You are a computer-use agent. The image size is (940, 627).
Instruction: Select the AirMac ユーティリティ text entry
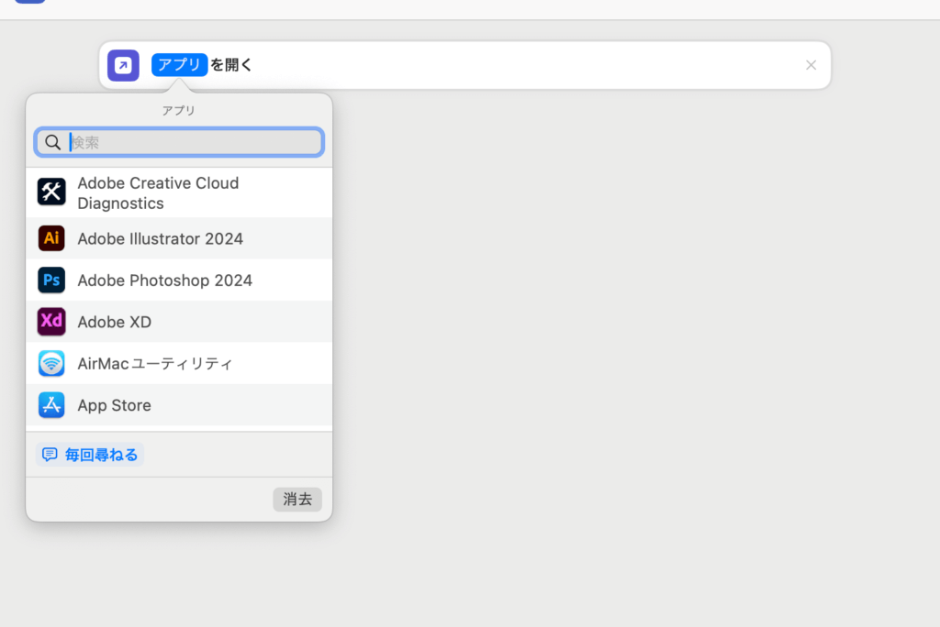(x=155, y=363)
